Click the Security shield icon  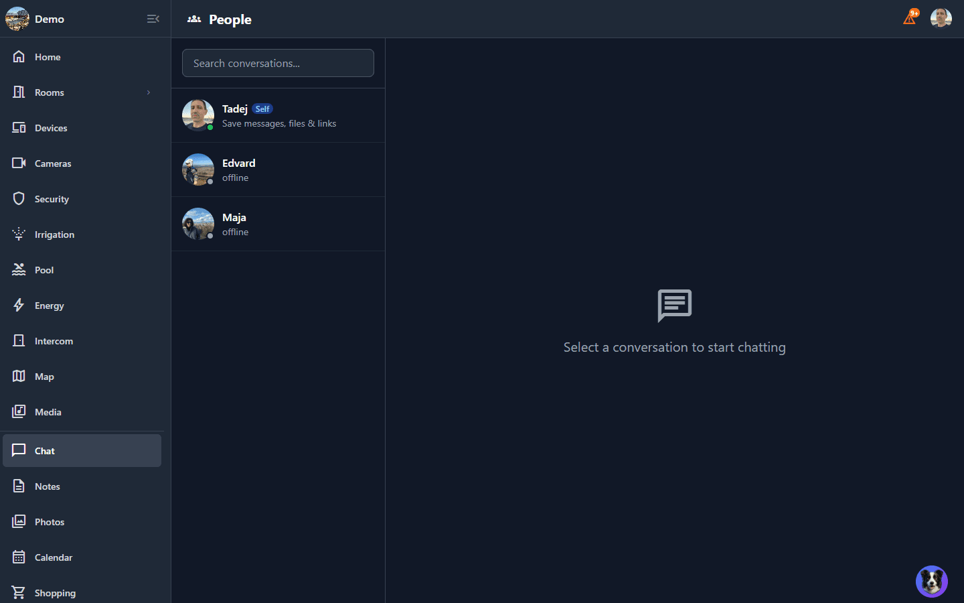point(19,199)
